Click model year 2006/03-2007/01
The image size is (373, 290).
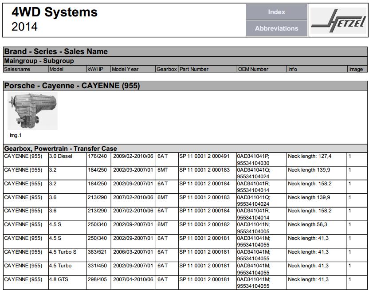tap(133, 252)
